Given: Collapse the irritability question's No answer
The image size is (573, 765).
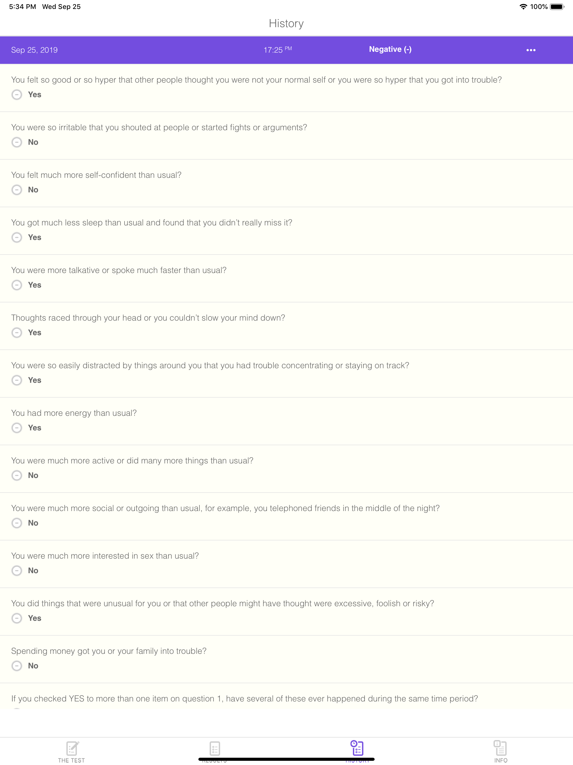Looking at the screenshot, I should pyautogui.click(x=17, y=142).
